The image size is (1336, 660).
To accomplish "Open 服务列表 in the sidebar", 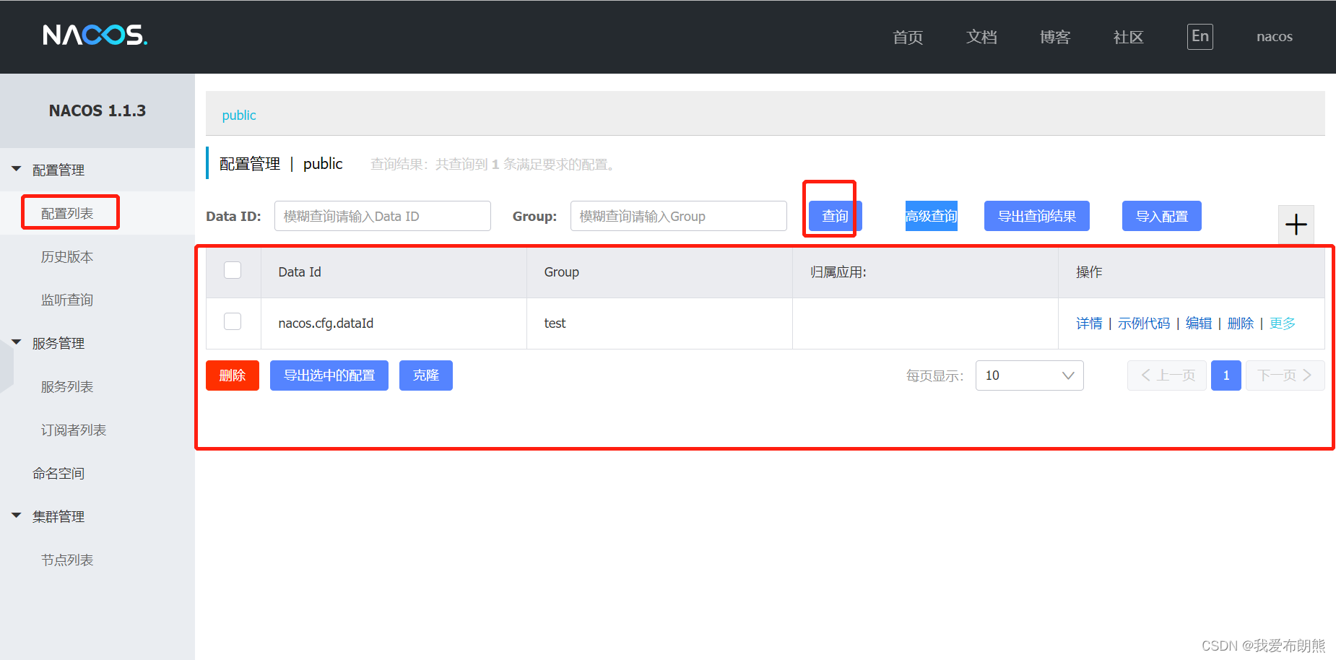I will (x=67, y=387).
